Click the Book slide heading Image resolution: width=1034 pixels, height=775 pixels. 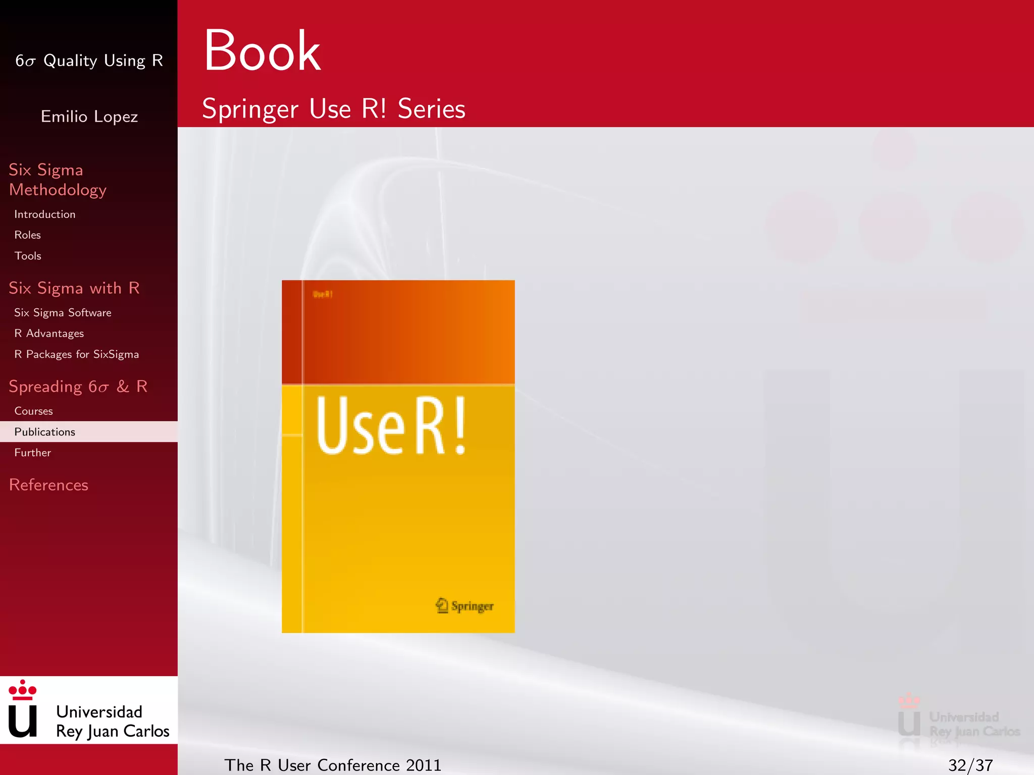point(262,50)
